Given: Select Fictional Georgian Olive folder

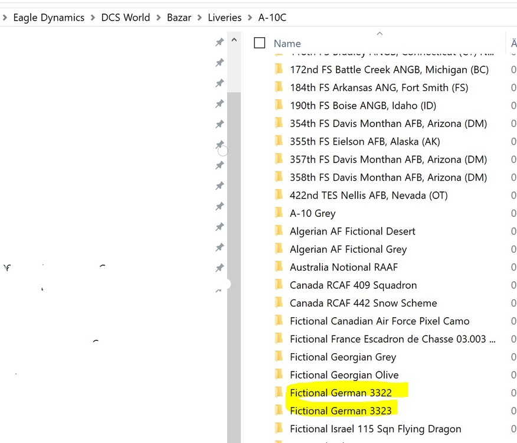Looking at the screenshot, I should (344, 375).
